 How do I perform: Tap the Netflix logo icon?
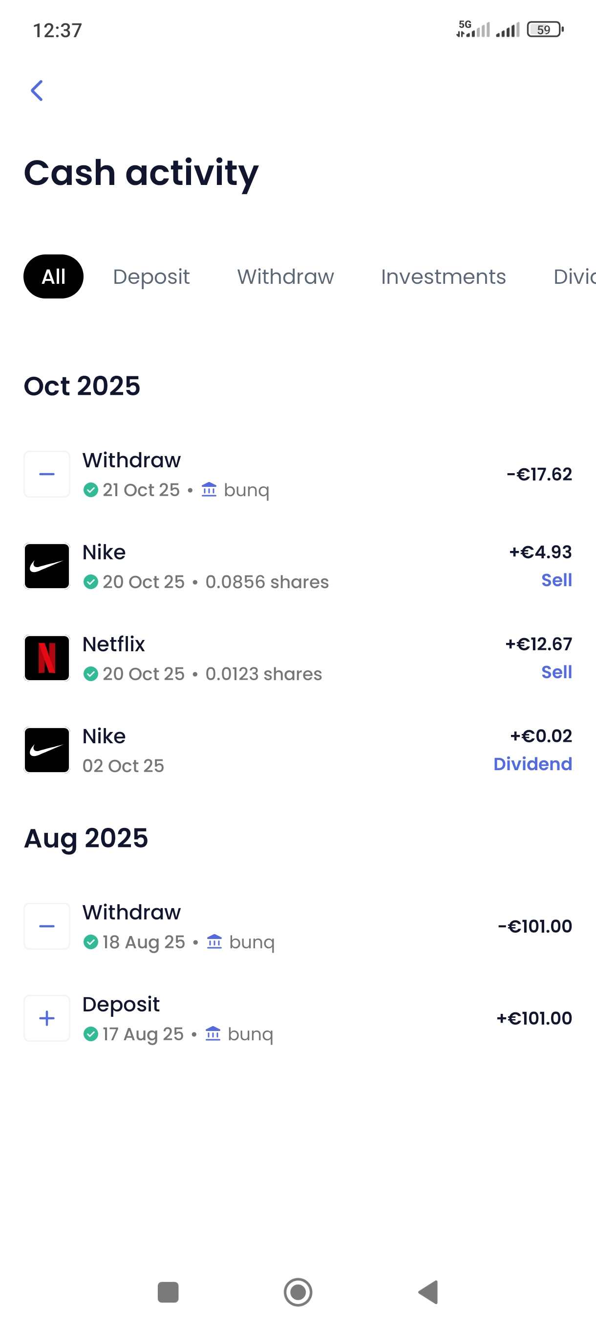[47, 658]
